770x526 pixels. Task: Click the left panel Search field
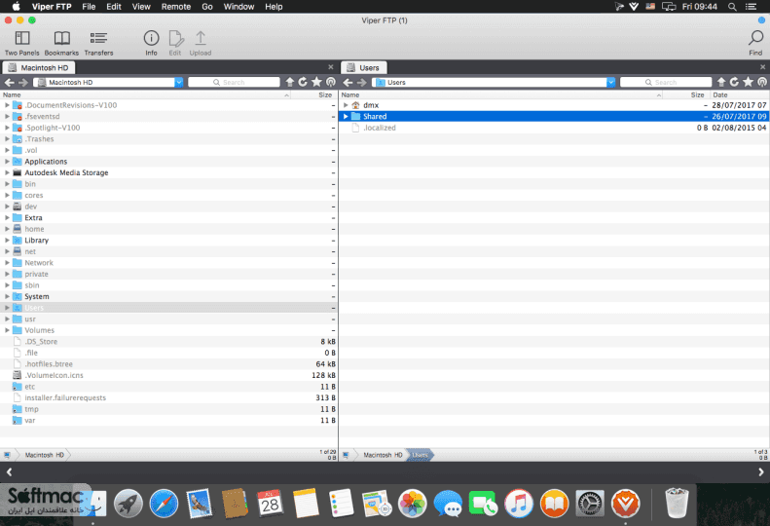pyautogui.click(x=234, y=82)
